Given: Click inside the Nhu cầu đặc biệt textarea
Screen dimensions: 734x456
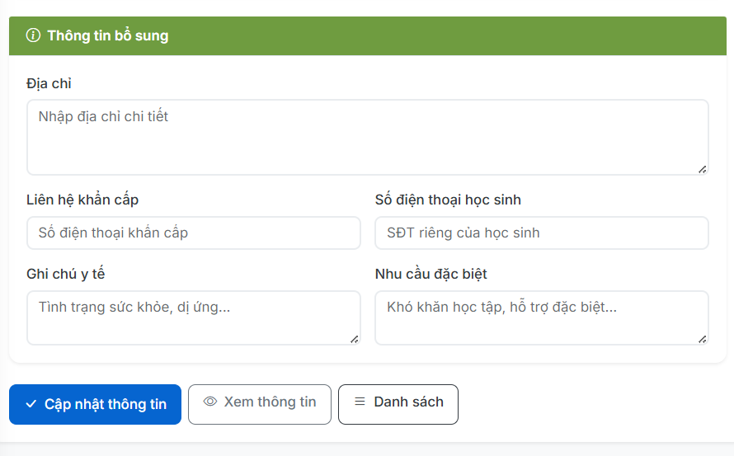Looking at the screenshot, I should tap(541, 317).
